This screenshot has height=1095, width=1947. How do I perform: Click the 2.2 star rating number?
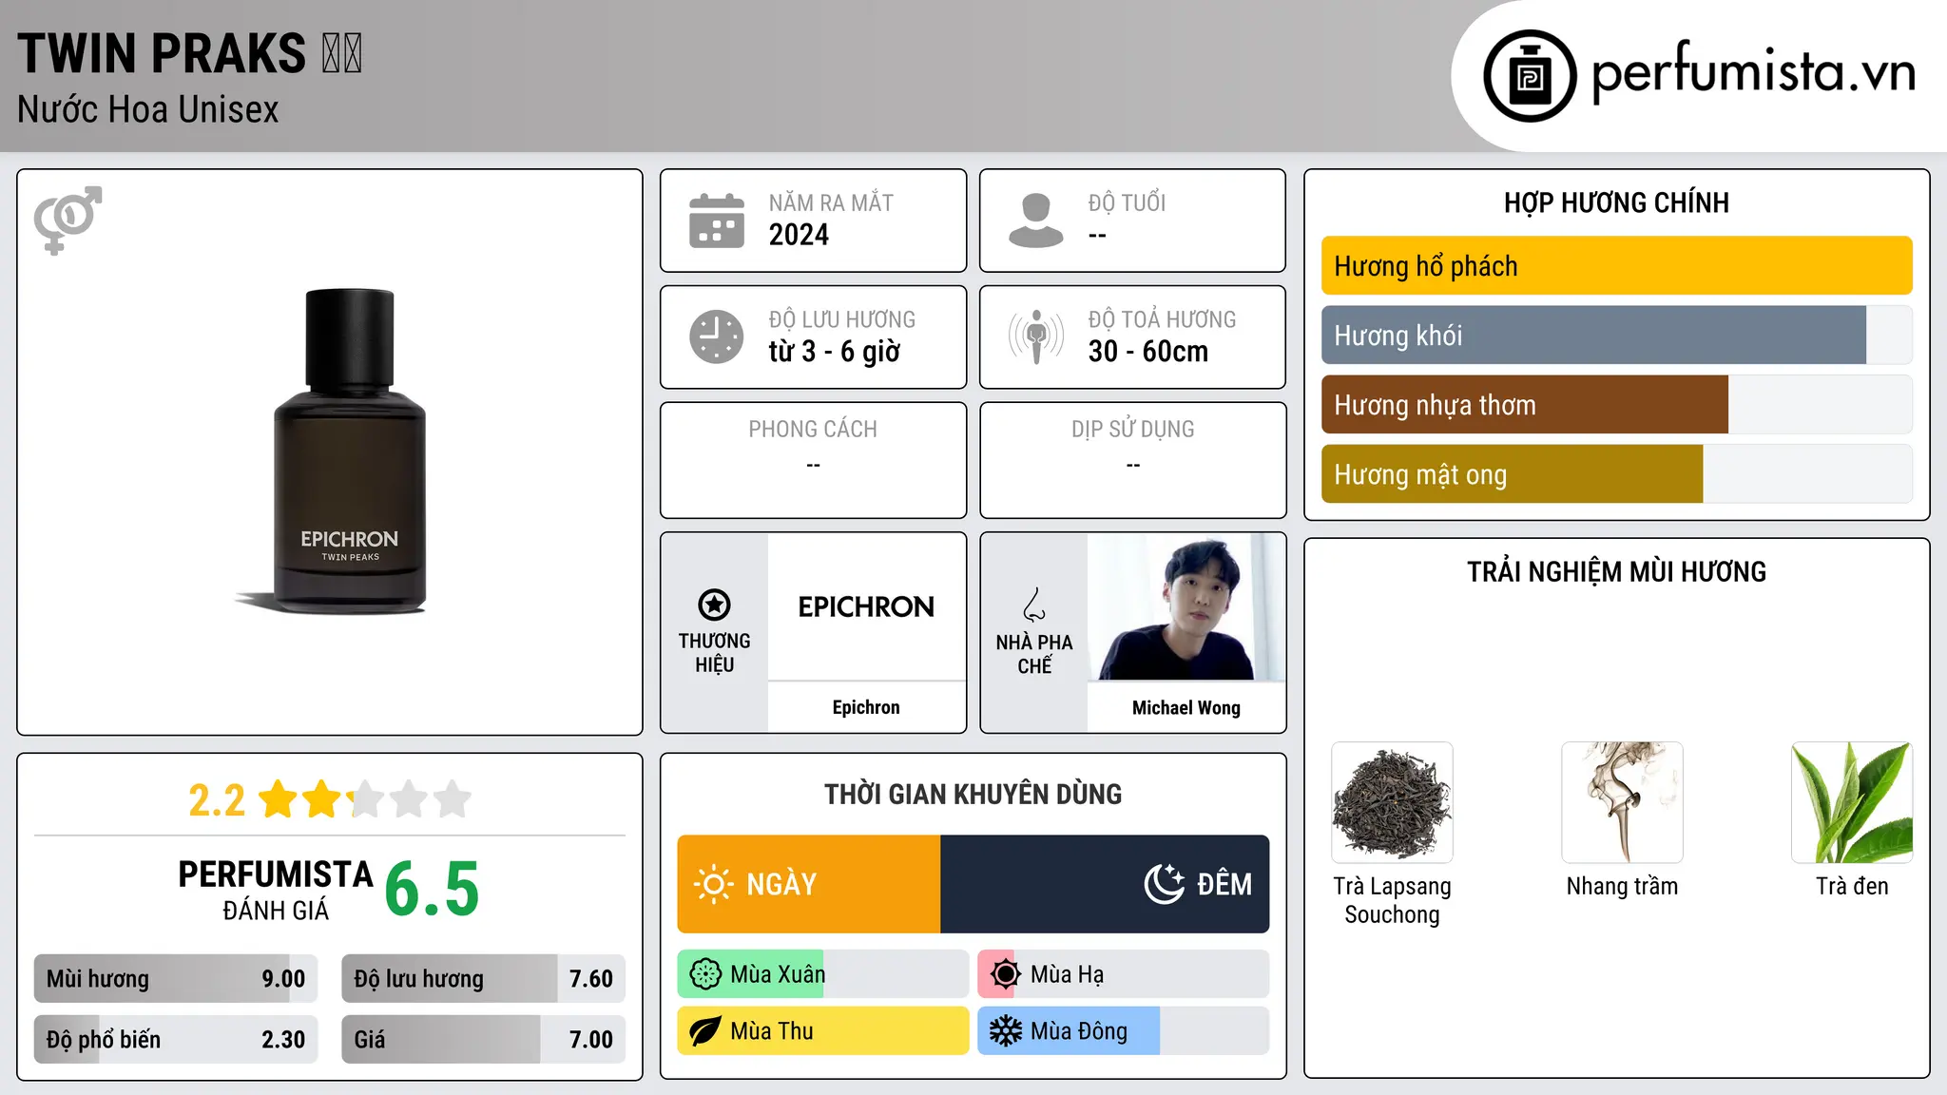(217, 800)
